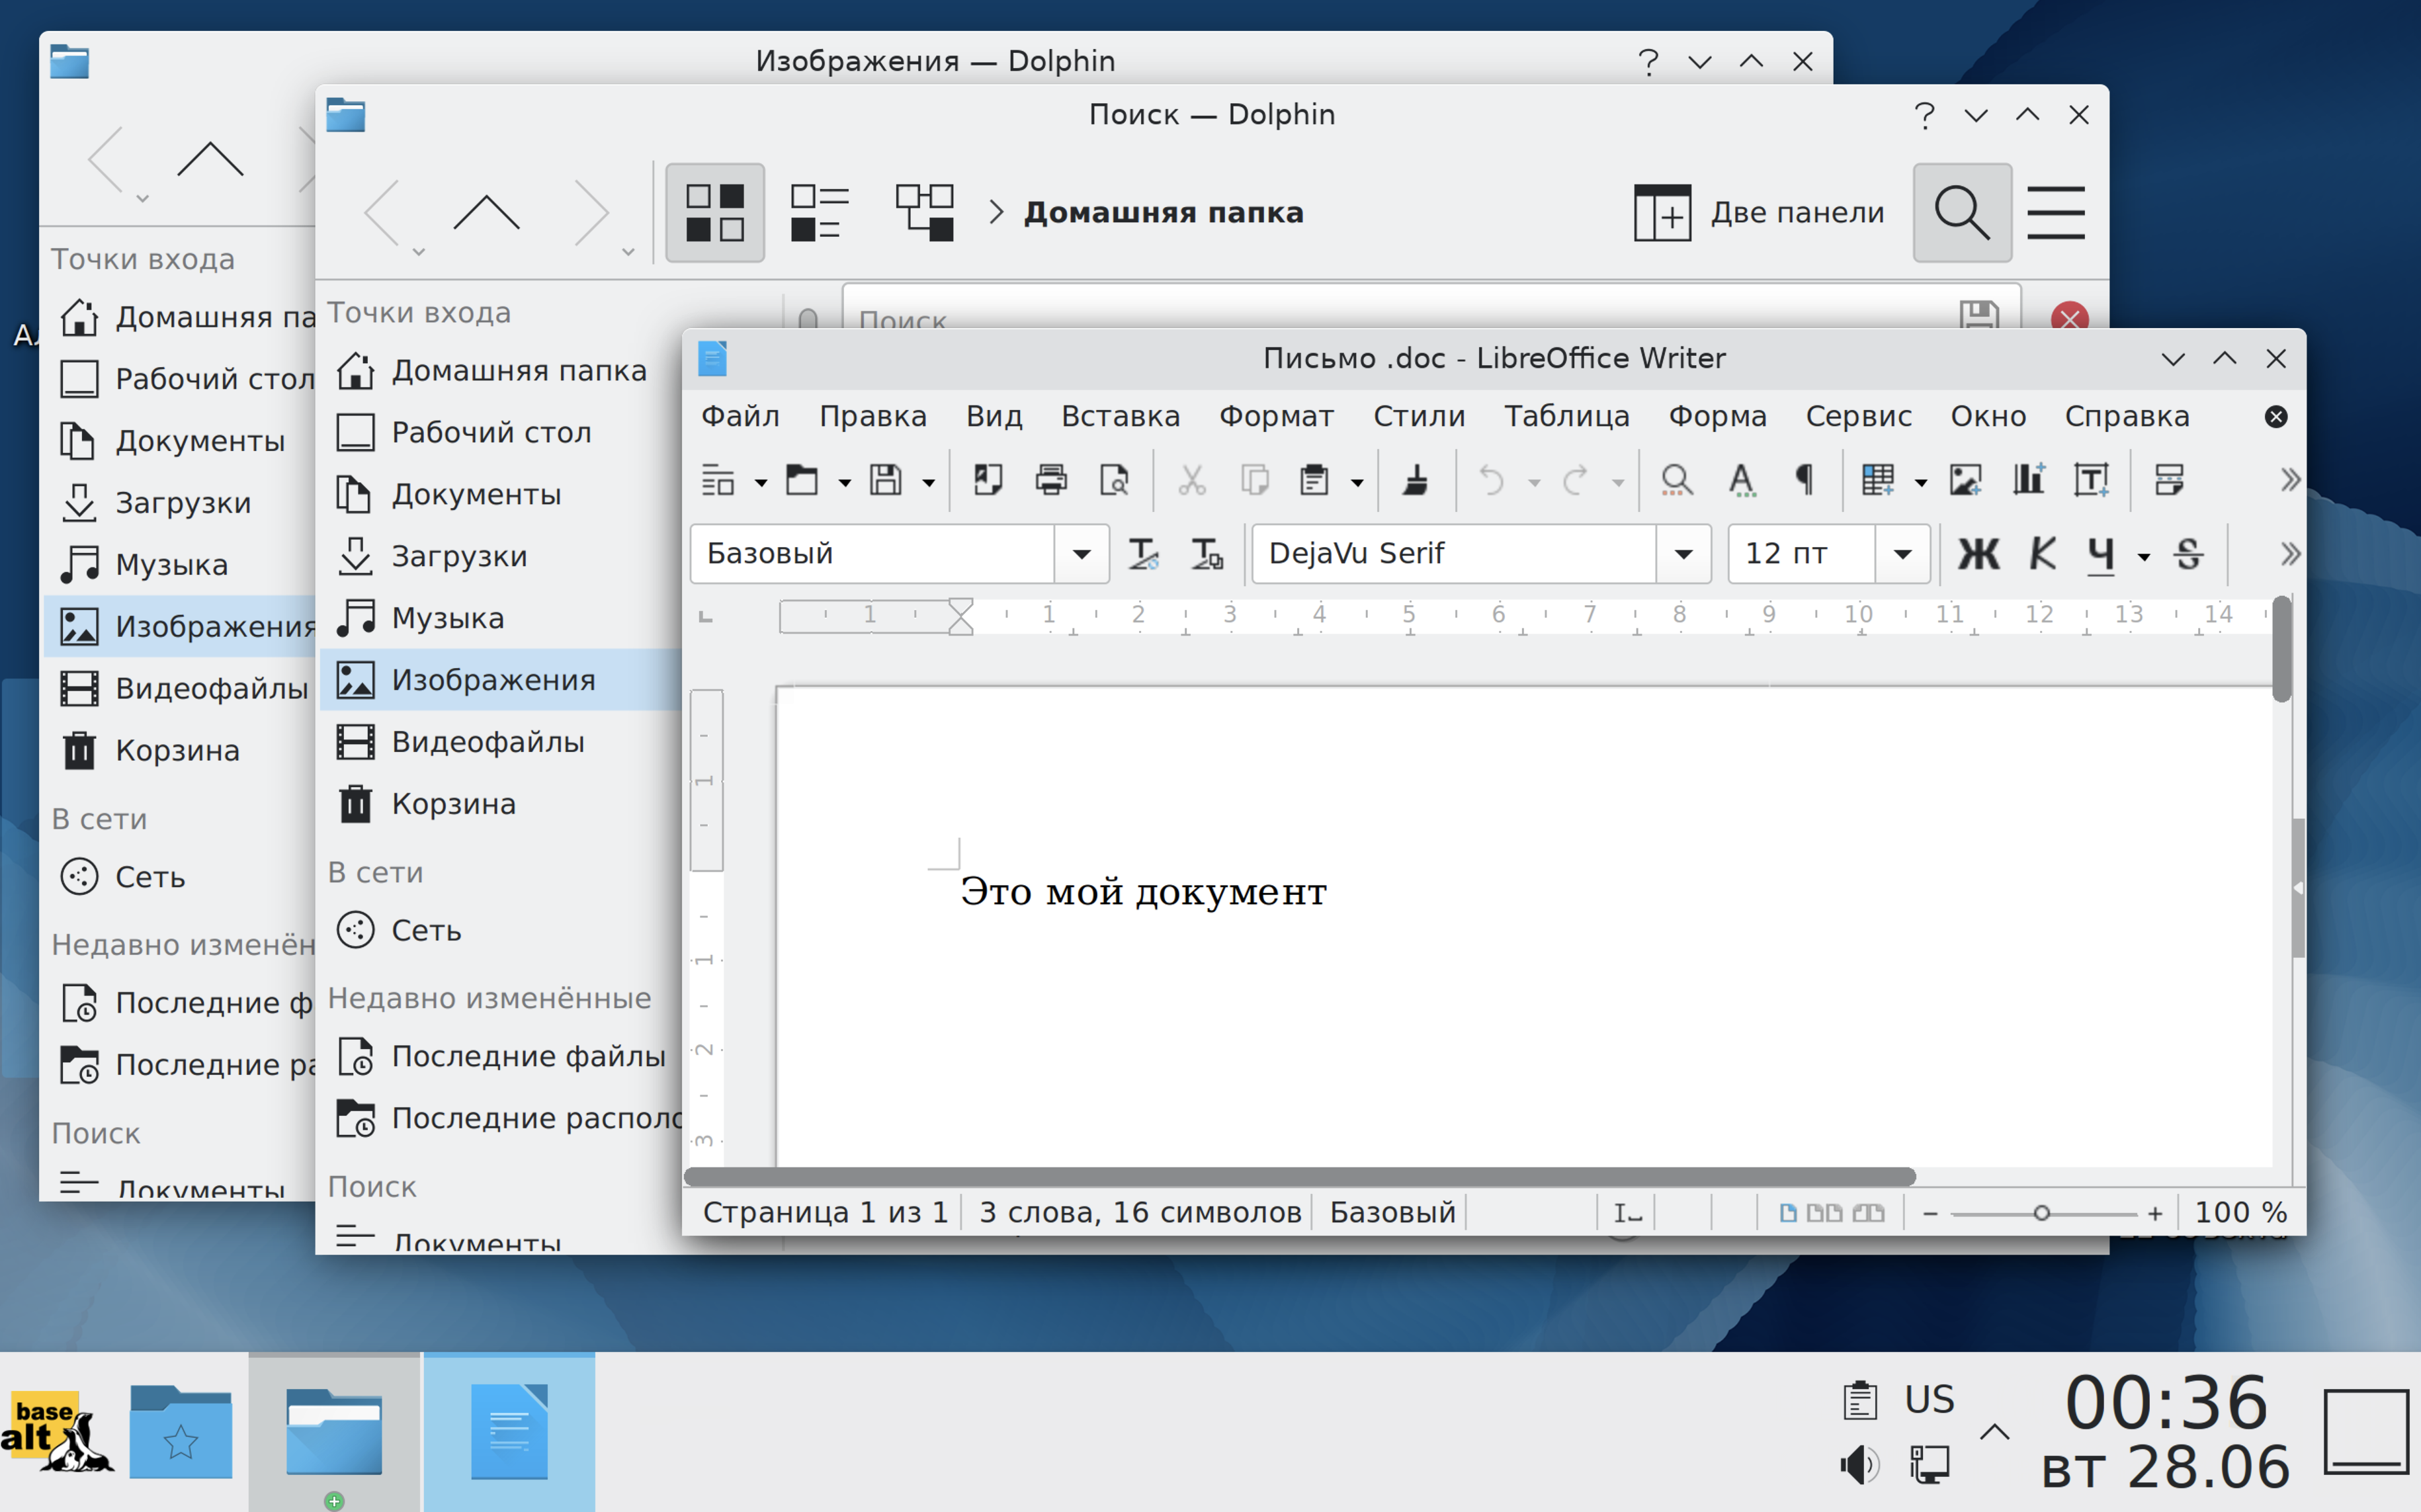
Task: Click the Copy icon in Writer toolbar
Action: (1255, 481)
